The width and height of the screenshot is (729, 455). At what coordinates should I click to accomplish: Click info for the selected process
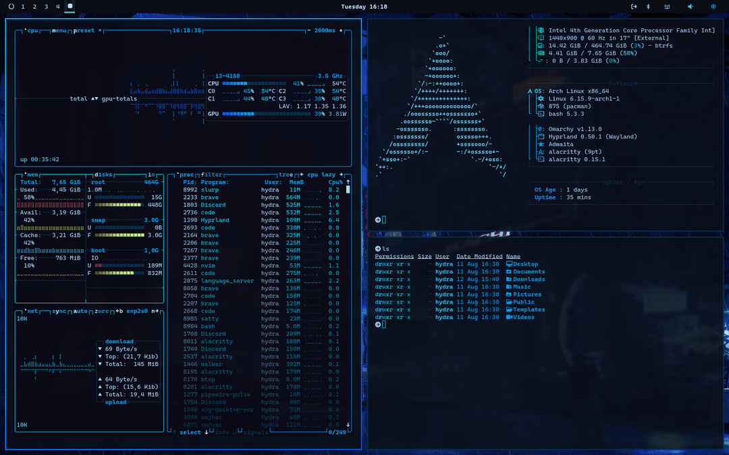223,432
